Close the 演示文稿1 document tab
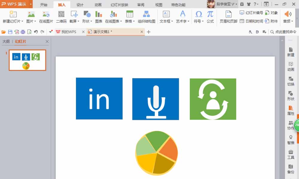The image size is (299, 179). click(142, 32)
